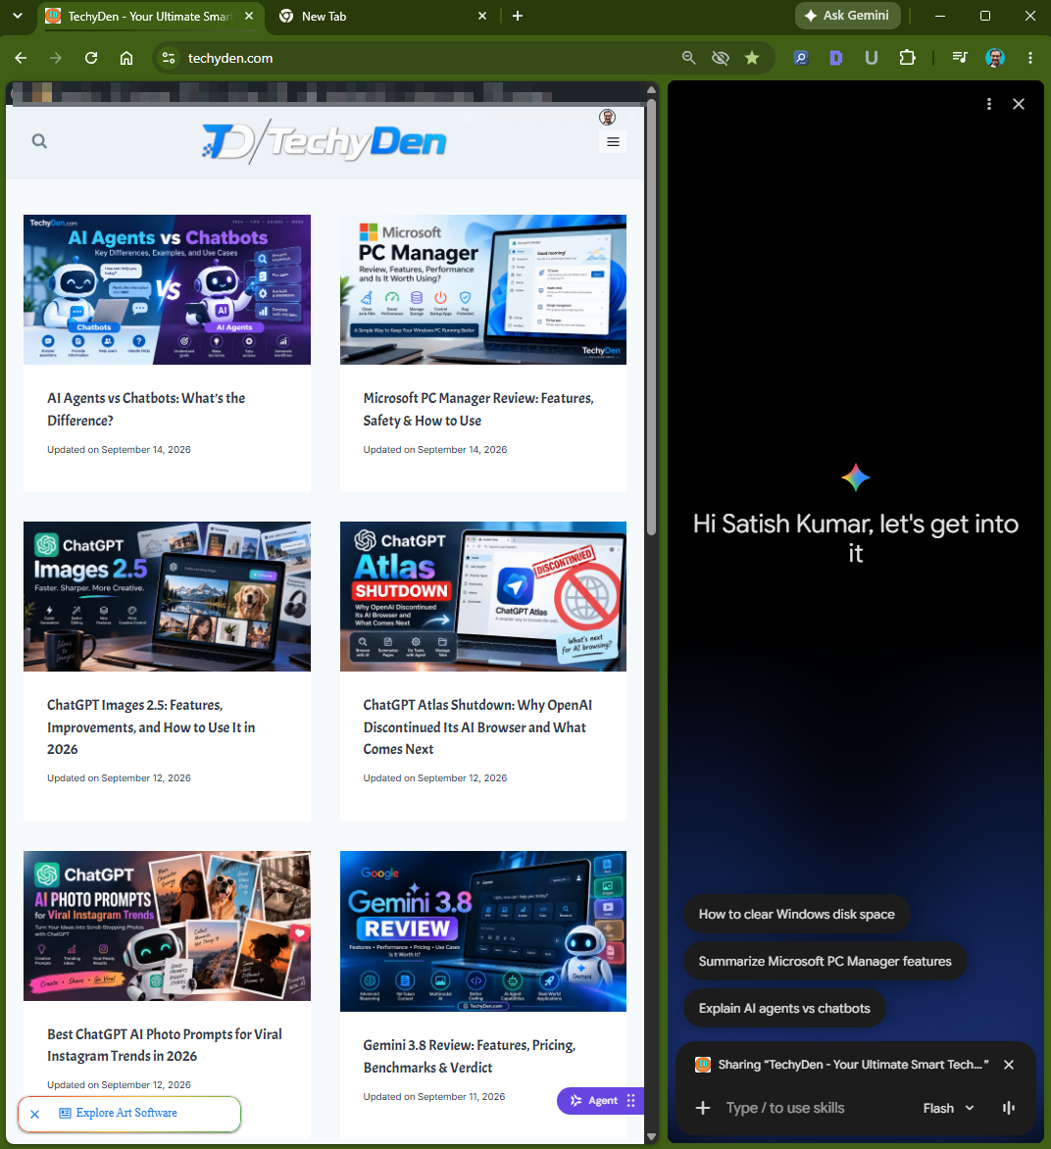Open Gemini 3.8 Review article title
The height and width of the screenshot is (1149, 1051).
point(470,1056)
